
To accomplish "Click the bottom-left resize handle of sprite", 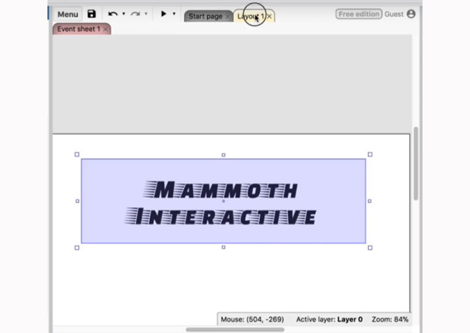I will tap(77, 248).
